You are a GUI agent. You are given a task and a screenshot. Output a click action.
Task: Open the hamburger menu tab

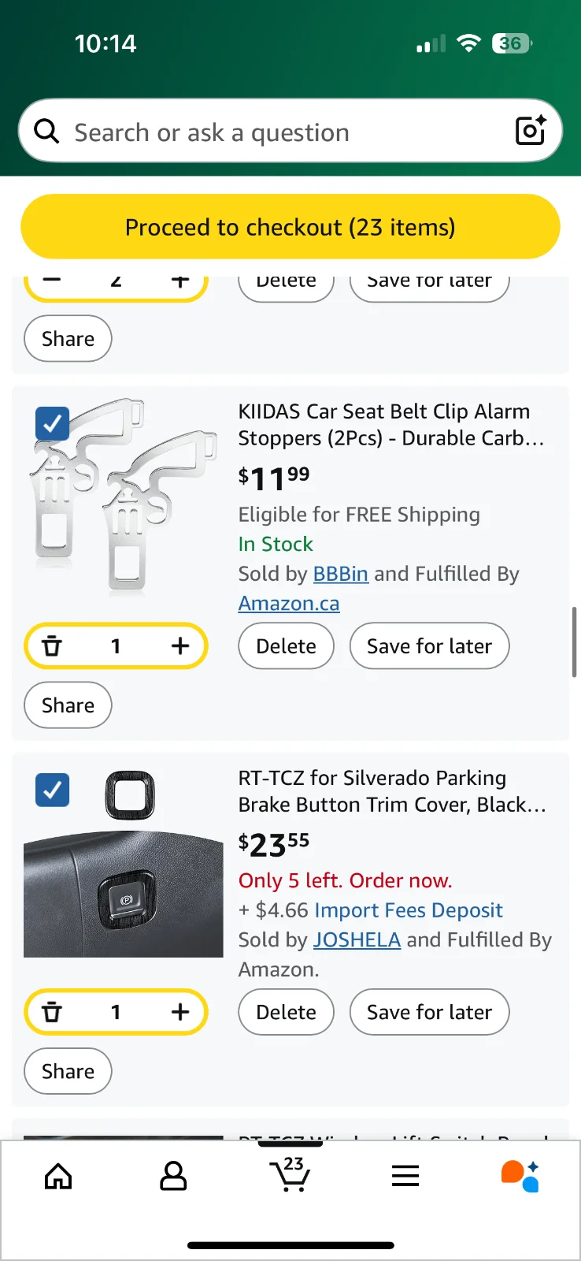(x=405, y=1177)
